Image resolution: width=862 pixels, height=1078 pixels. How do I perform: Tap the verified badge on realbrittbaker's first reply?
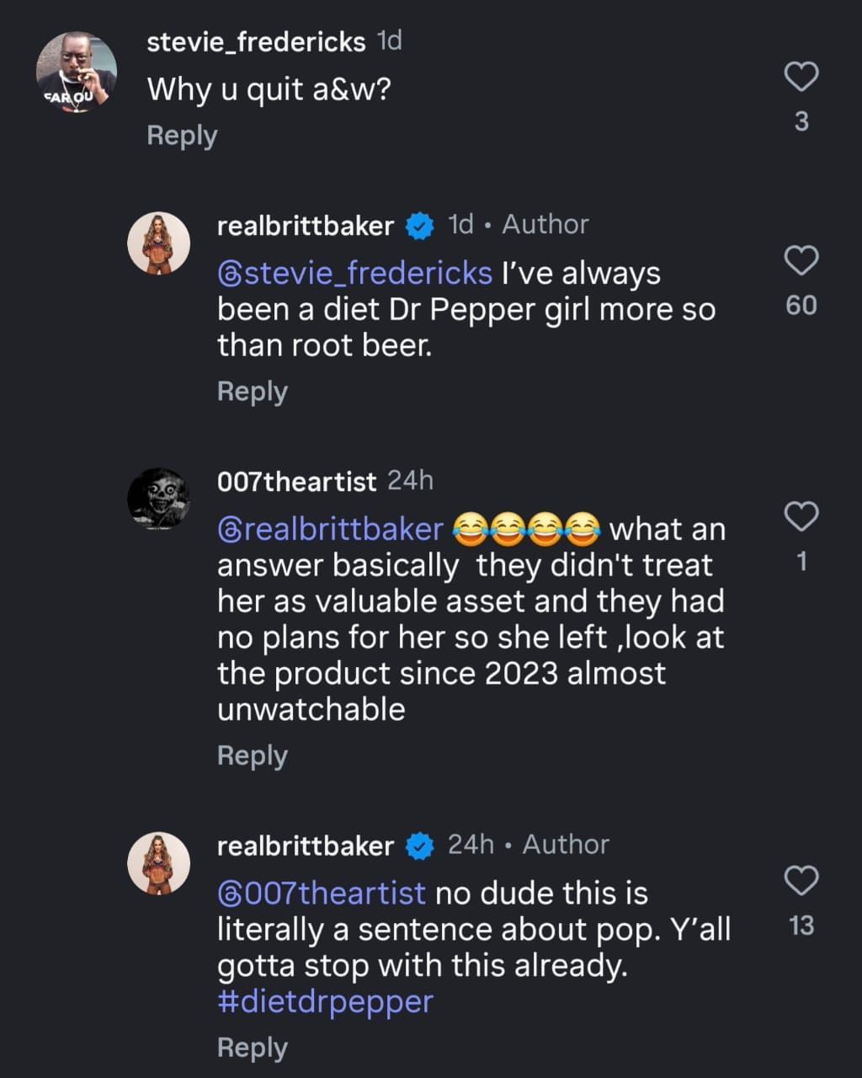click(x=420, y=226)
